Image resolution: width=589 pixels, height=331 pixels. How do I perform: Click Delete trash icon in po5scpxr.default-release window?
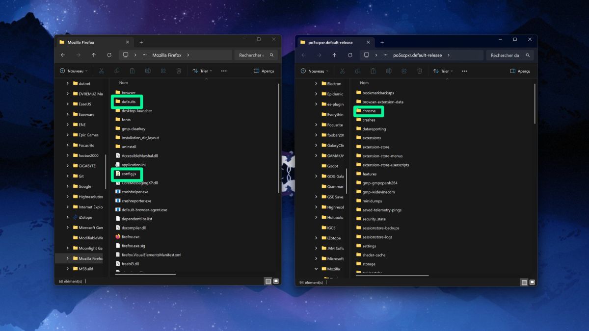click(x=420, y=71)
